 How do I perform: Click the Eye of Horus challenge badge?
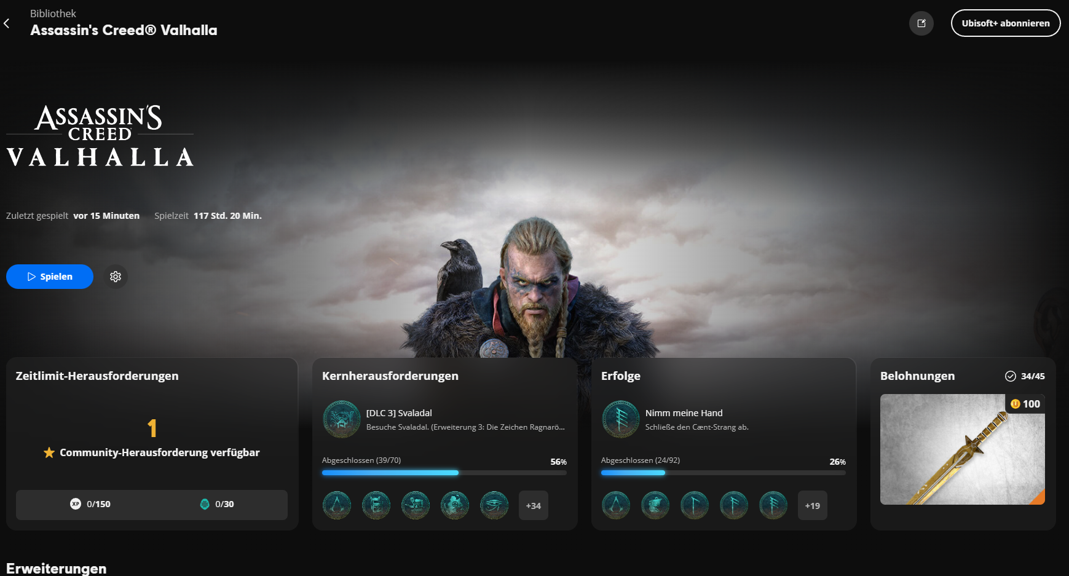(494, 505)
